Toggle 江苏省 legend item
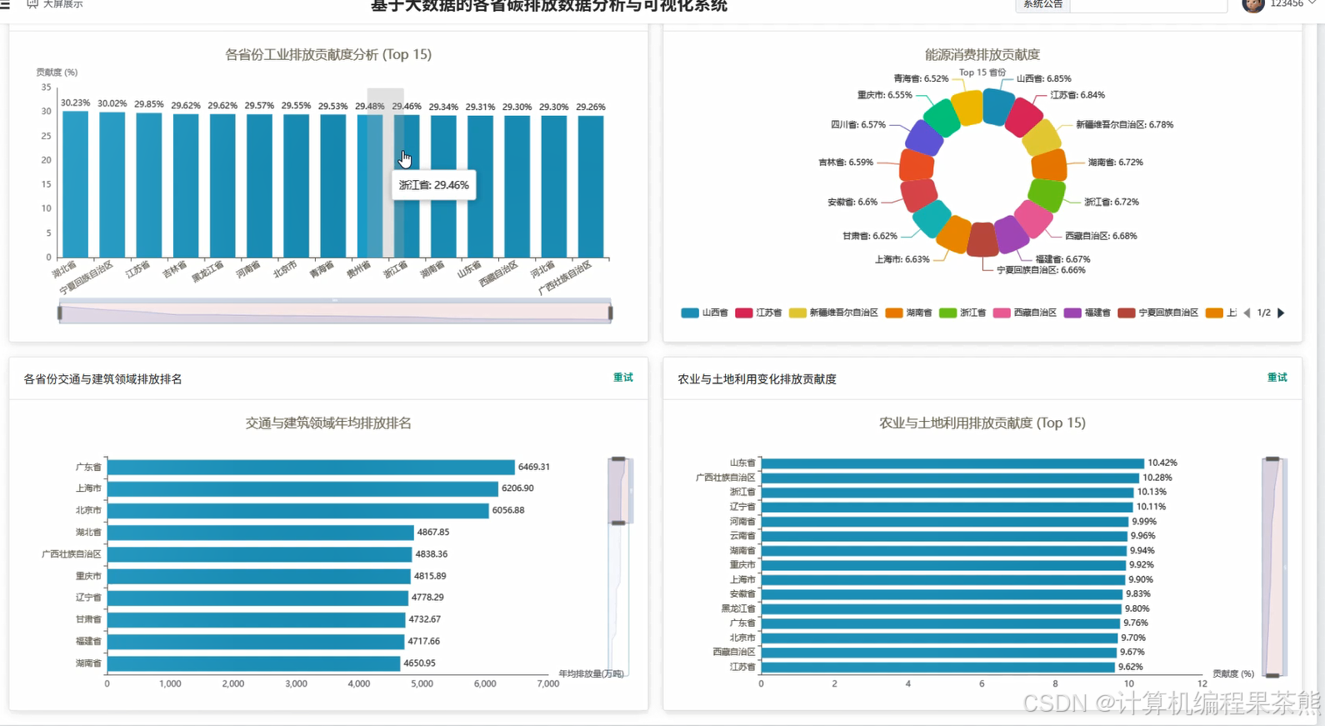 tap(758, 313)
